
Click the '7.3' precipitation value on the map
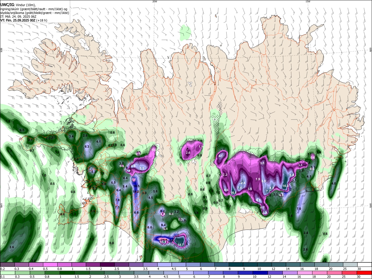(117, 207)
